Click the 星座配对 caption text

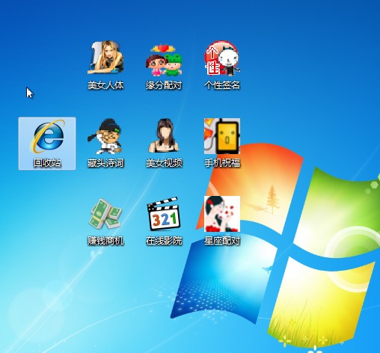(x=222, y=241)
